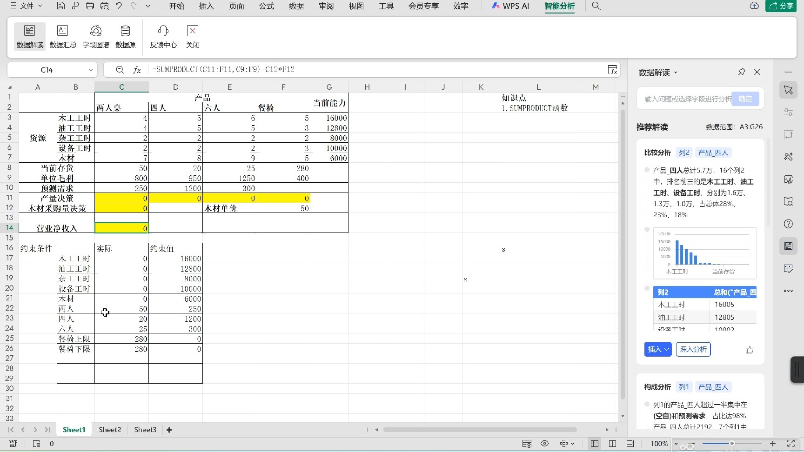The height and width of the screenshot is (452, 804).
Task: Click the 深入分析 button
Action: point(693,349)
